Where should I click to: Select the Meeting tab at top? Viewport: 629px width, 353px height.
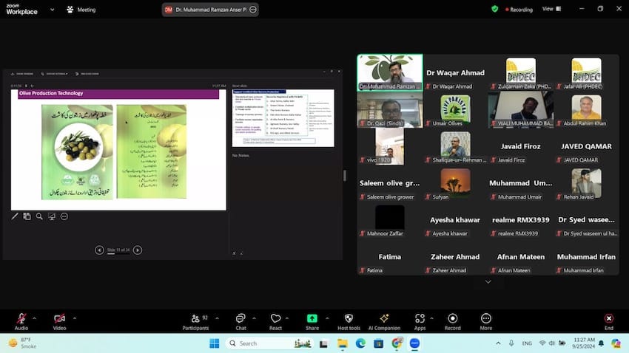pyautogui.click(x=81, y=10)
